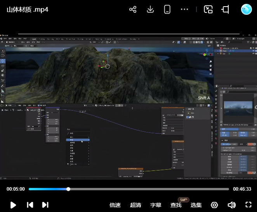Open the 超清 video quality menu

pyautogui.click(x=135, y=205)
